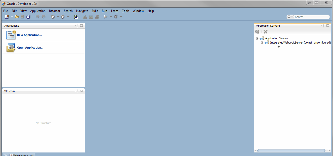Viewport: 333px width, 156px height.
Task: Minimize the Structure panel
Action: click(x=81, y=91)
